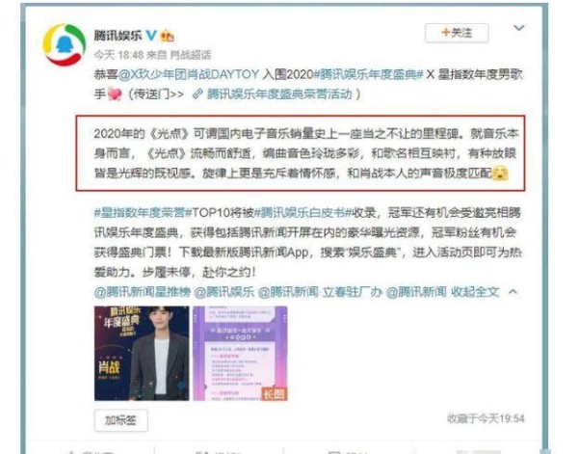
Task: Click the 长图 badge on second image
Action: (x=275, y=394)
